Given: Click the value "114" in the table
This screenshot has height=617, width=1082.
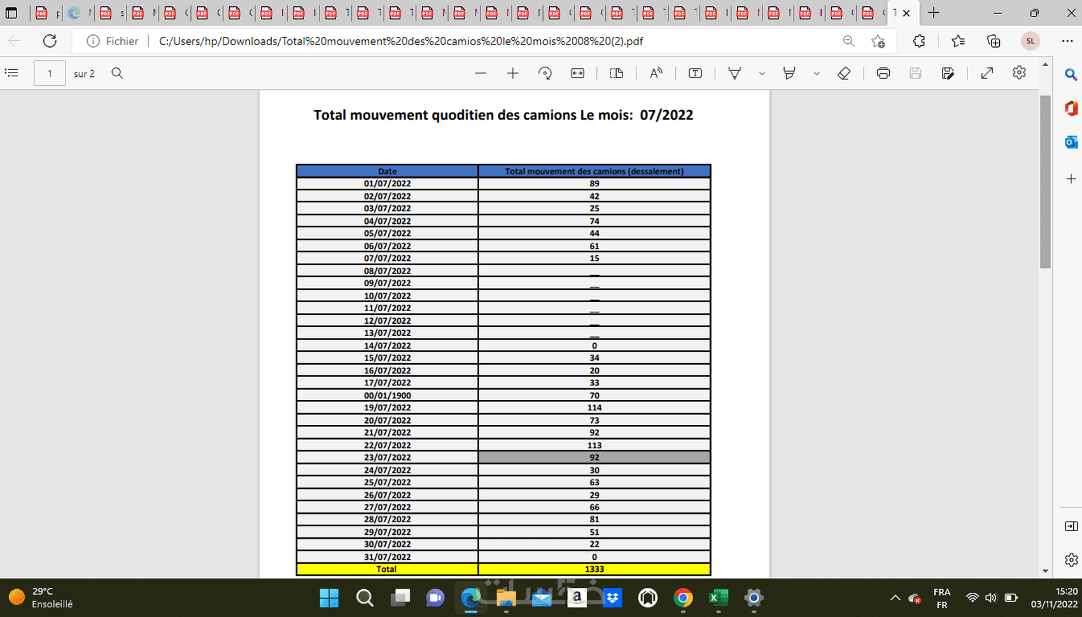Looking at the screenshot, I should click(594, 408).
